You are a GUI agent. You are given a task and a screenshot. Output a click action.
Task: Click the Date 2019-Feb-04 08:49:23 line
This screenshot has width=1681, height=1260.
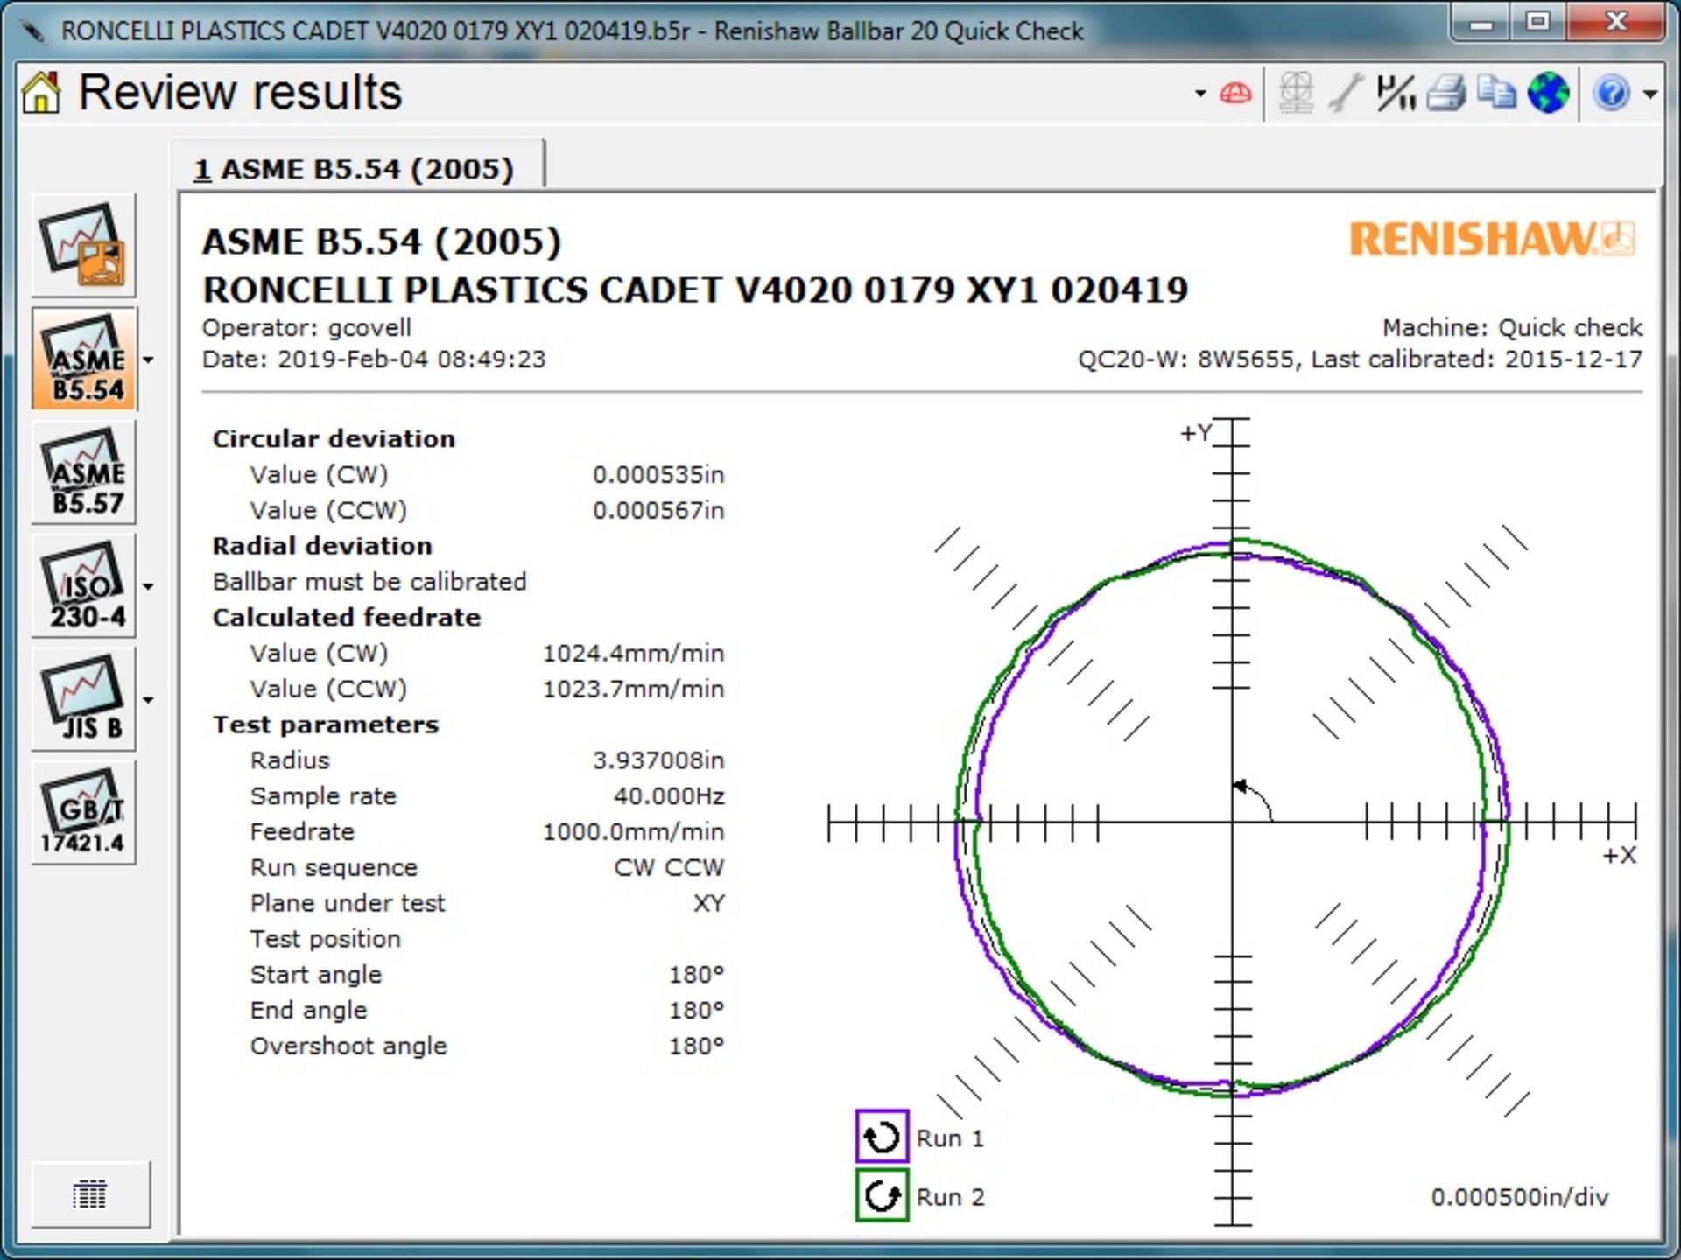pyautogui.click(x=374, y=360)
